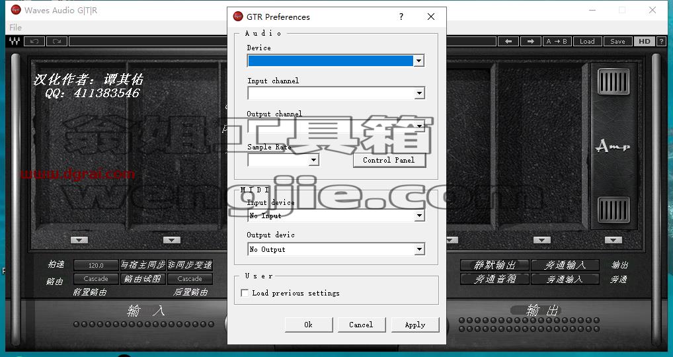This screenshot has height=357, width=673.
Task: Expand the MIDI Input device dropdown
Action: click(x=419, y=216)
